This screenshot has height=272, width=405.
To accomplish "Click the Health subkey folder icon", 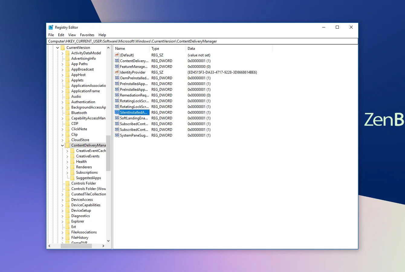I will (72, 162).
